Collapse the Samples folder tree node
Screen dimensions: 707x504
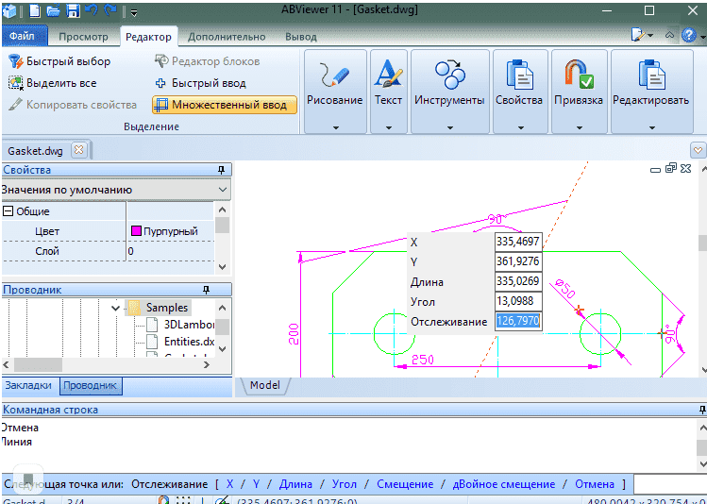[x=116, y=308]
